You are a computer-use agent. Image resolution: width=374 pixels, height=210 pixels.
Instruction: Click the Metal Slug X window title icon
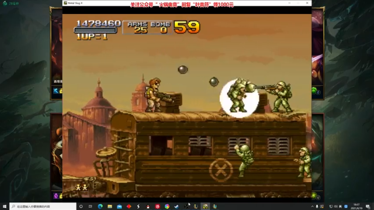point(65,3)
